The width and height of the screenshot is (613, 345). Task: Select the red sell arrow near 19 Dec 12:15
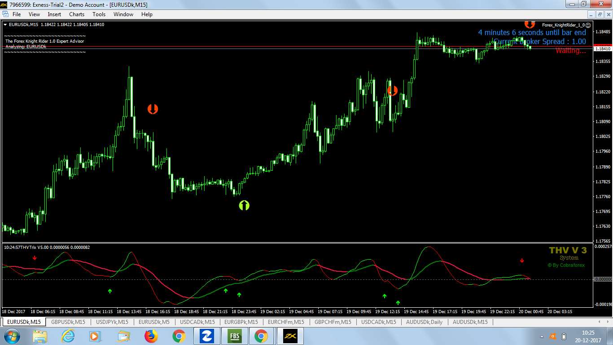tap(392, 91)
